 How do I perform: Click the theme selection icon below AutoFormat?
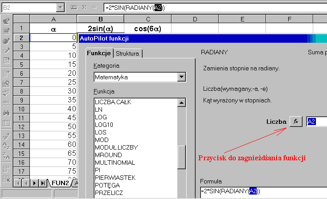tap(6, 84)
